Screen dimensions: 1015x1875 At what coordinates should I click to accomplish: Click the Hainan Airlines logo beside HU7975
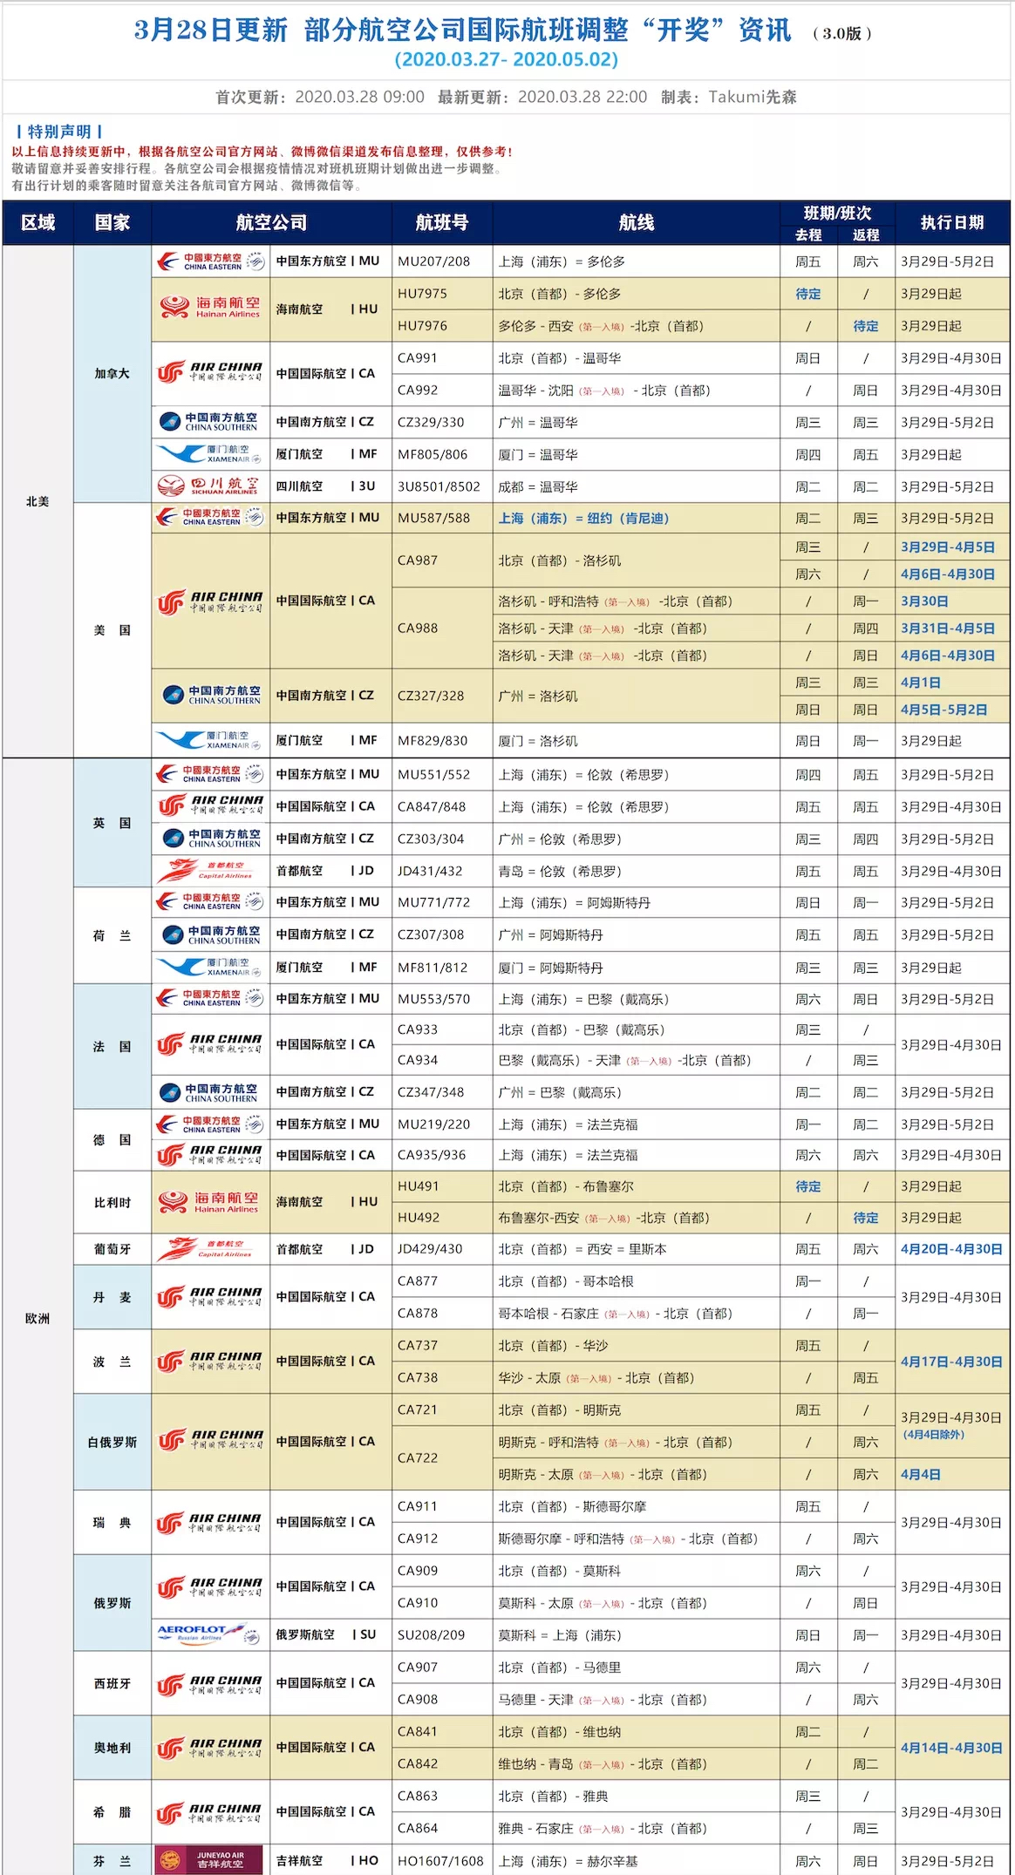pyautogui.click(x=210, y=308)
